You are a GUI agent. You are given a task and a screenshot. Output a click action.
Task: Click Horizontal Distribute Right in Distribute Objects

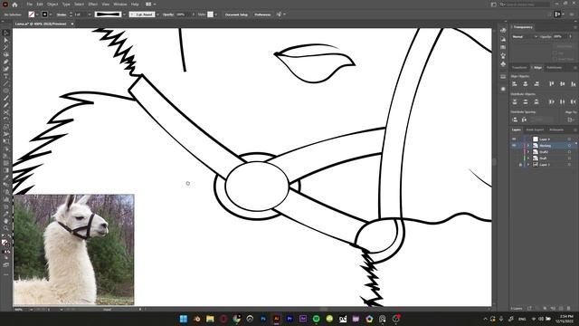[x=573, y=101]
